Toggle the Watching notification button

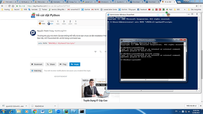pyautogui.click(x=36, y=71)
